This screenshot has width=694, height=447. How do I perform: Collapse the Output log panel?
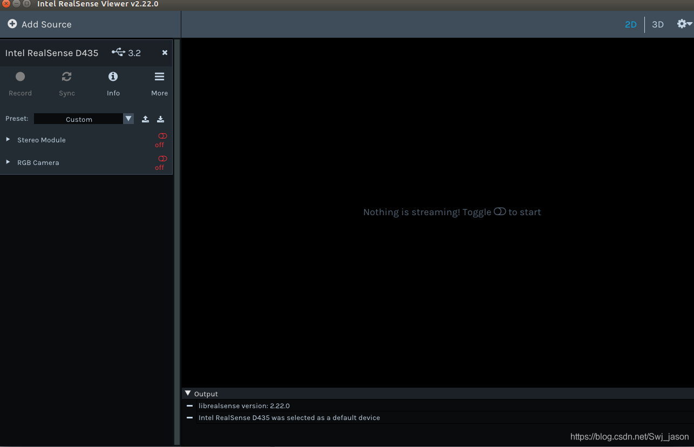[188, 394]
